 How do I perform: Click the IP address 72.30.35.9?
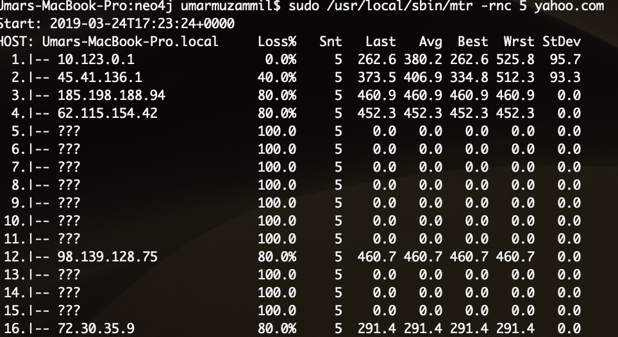point(96,328)
